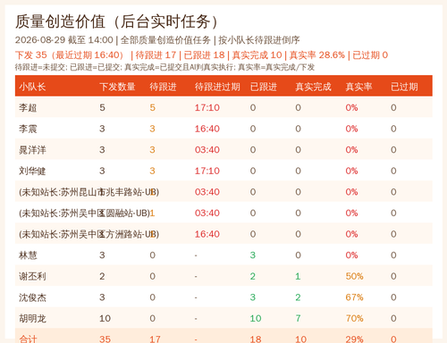Click the 待跟进 column header

(x=163, y=87)
